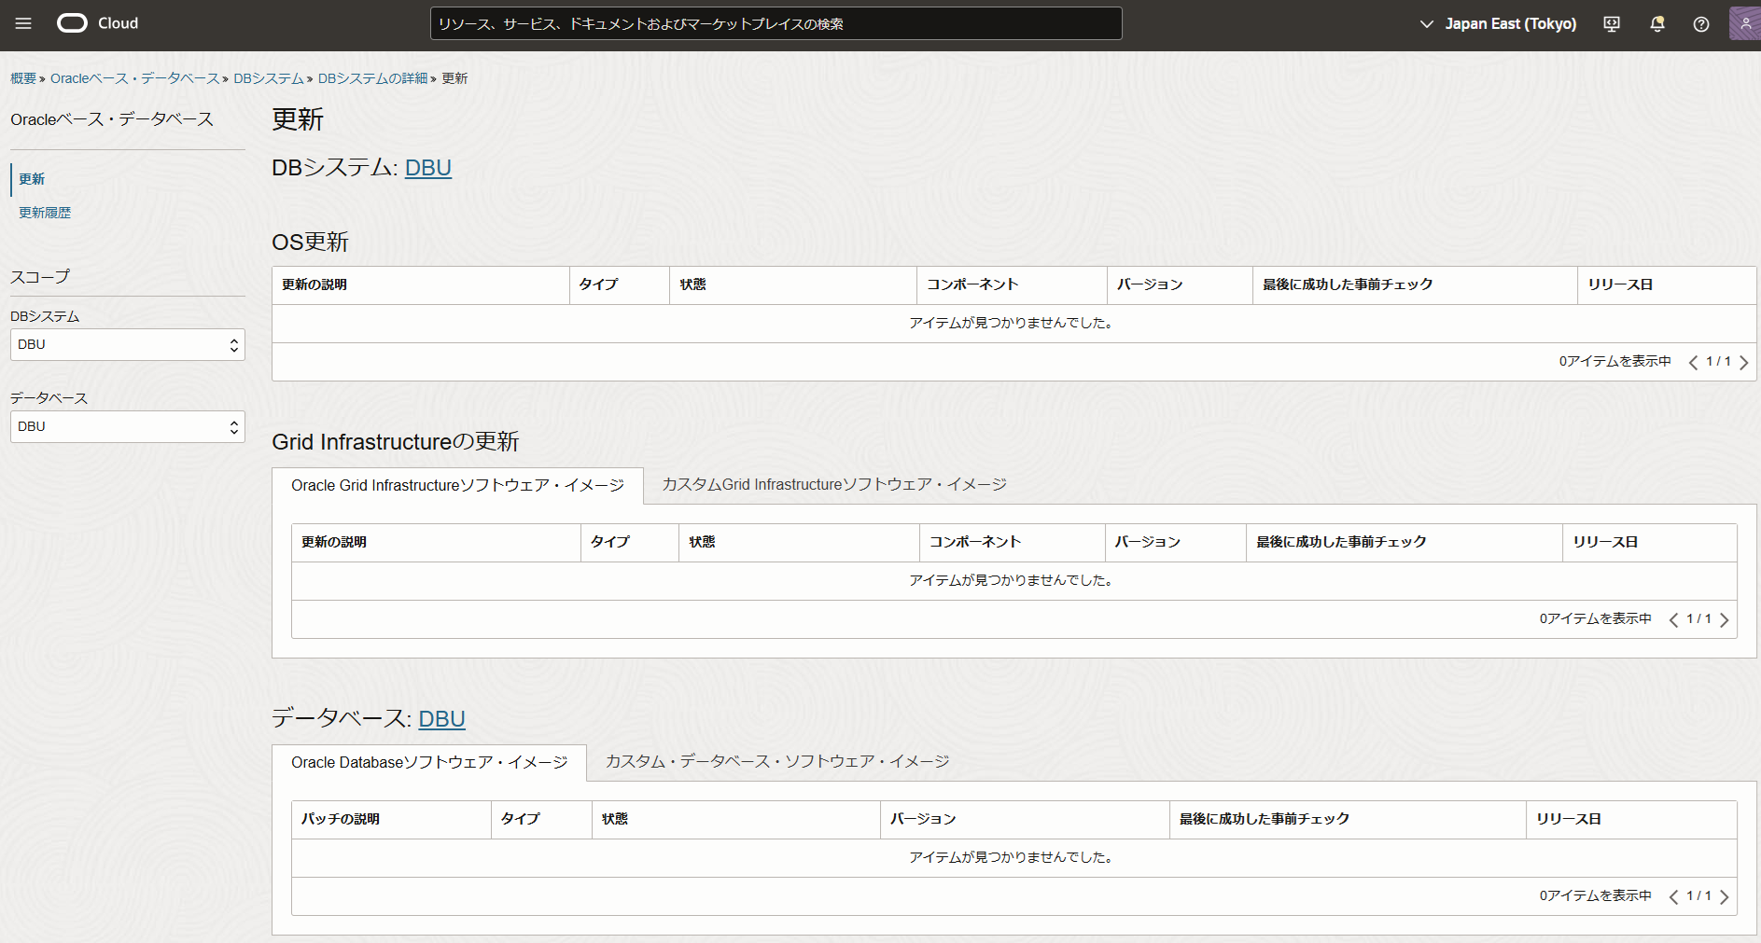Open the hamburger navigation menu
This screenshot has height=943, width=1761.
click(x=23, y=23)
